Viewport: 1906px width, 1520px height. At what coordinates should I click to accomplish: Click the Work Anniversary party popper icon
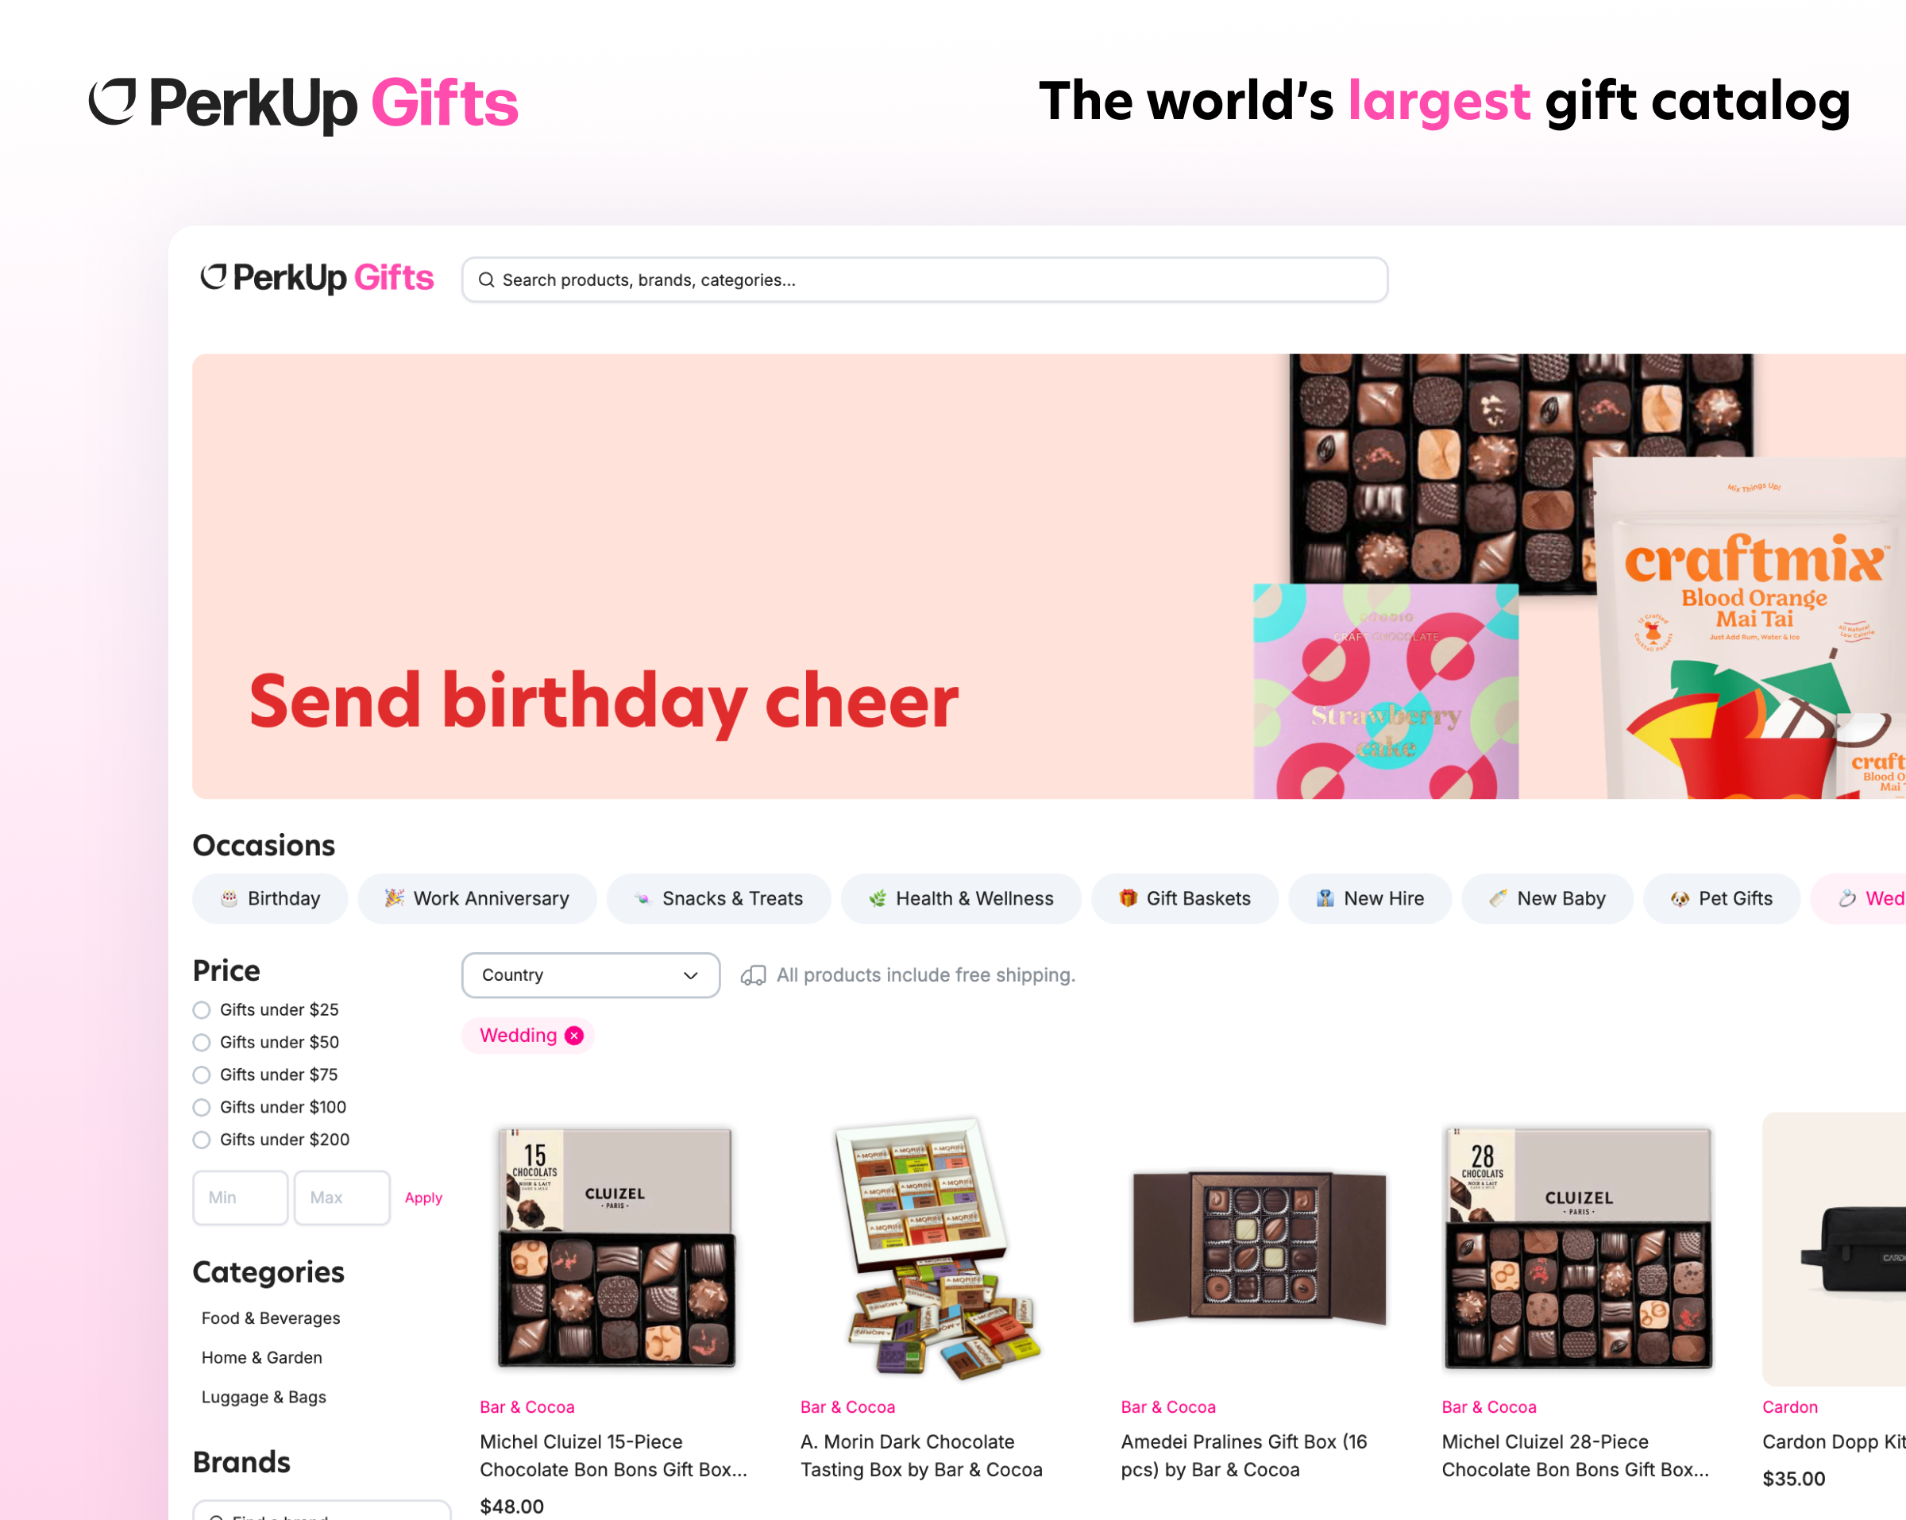[394, 898]
